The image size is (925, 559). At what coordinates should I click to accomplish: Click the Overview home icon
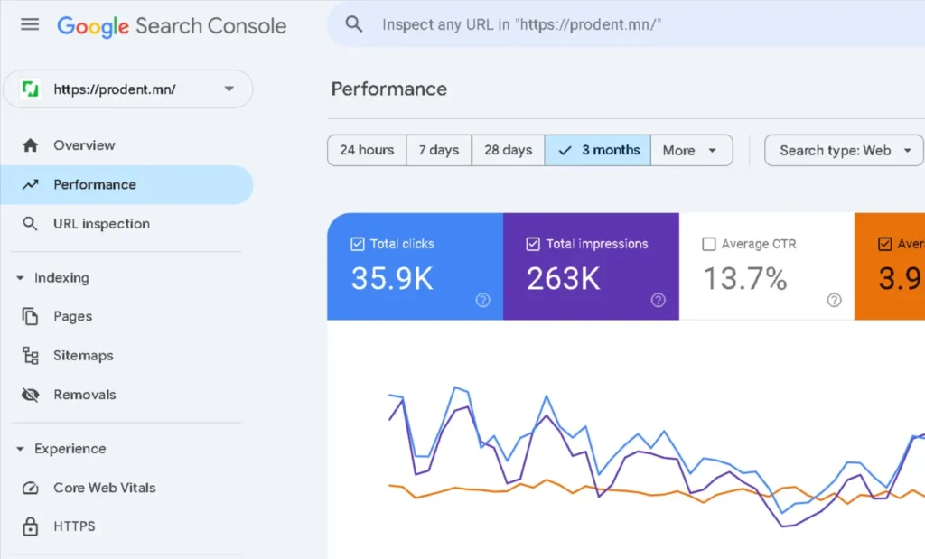[30, 145]
